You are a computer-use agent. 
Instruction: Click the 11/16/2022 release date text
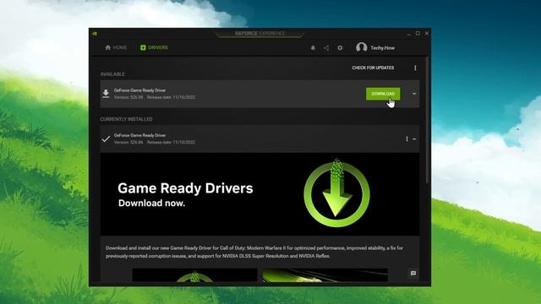(171, 97)
